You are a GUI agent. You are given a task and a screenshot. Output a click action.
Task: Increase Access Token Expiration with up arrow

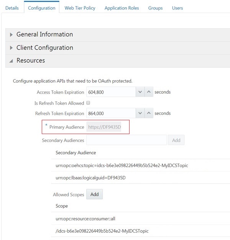point(148,92)
